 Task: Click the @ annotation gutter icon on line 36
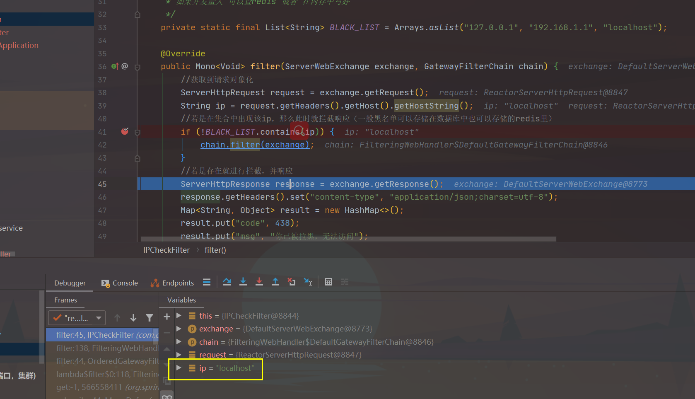pyautogui.click(x=125, y=66)
